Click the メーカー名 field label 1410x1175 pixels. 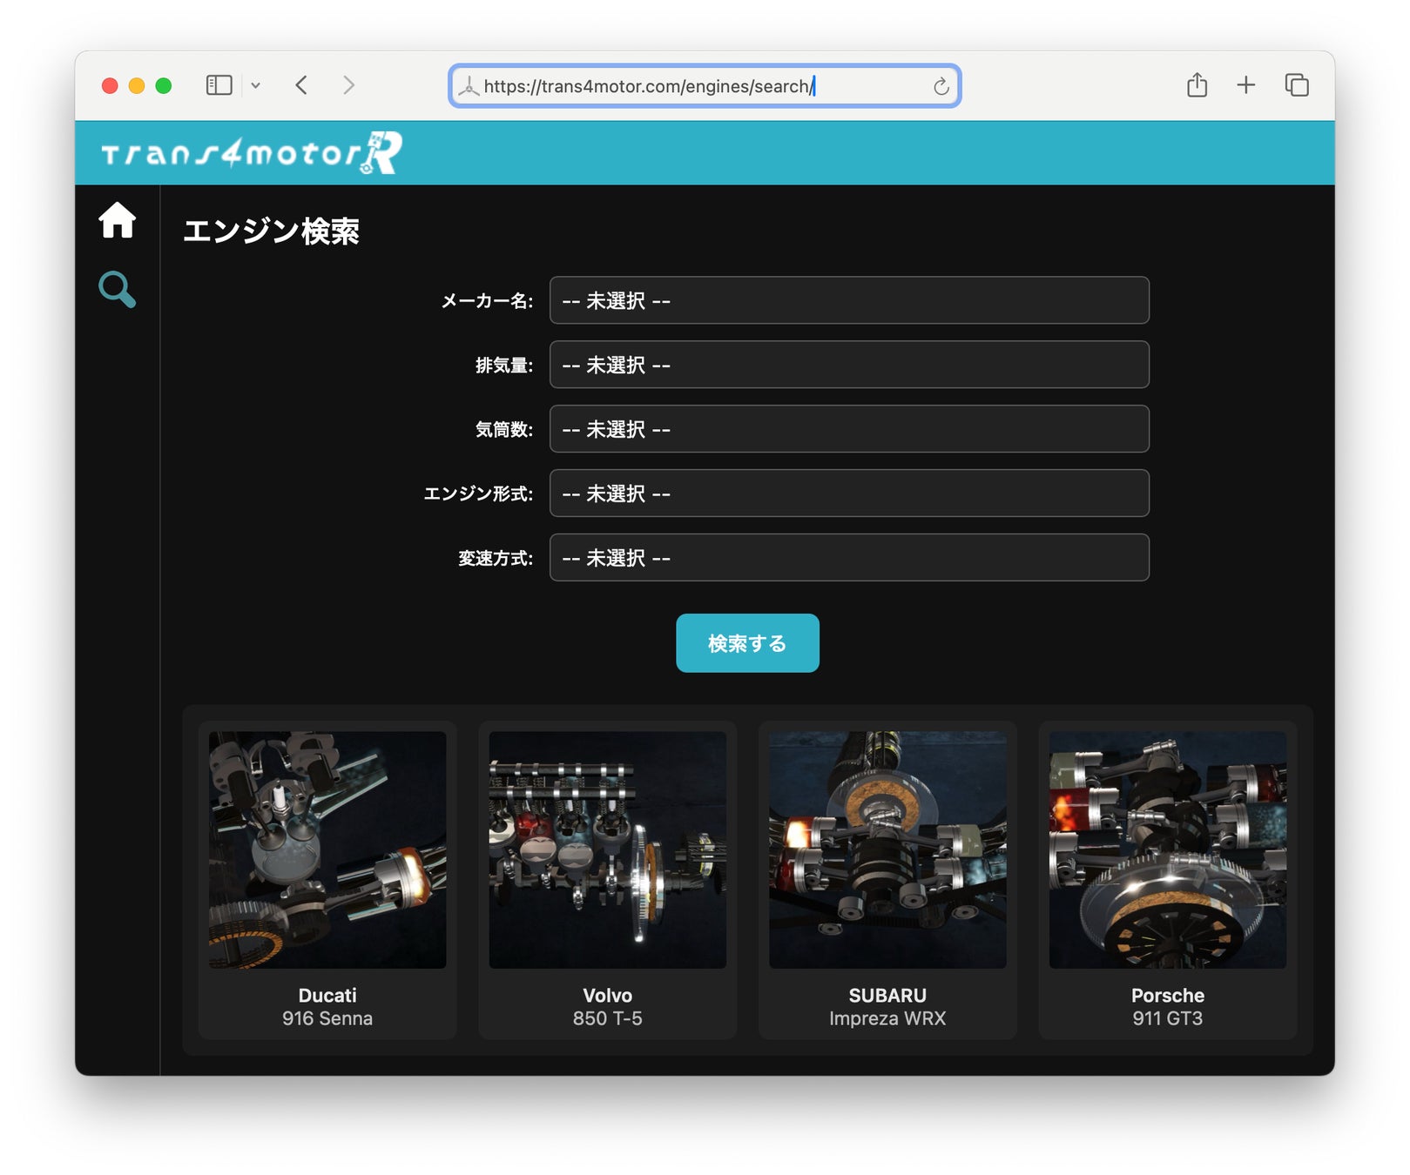(x=487, y=301)
